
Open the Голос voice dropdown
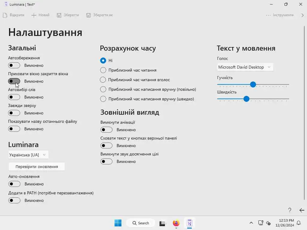pyautogui.click(x=245, y=67)
